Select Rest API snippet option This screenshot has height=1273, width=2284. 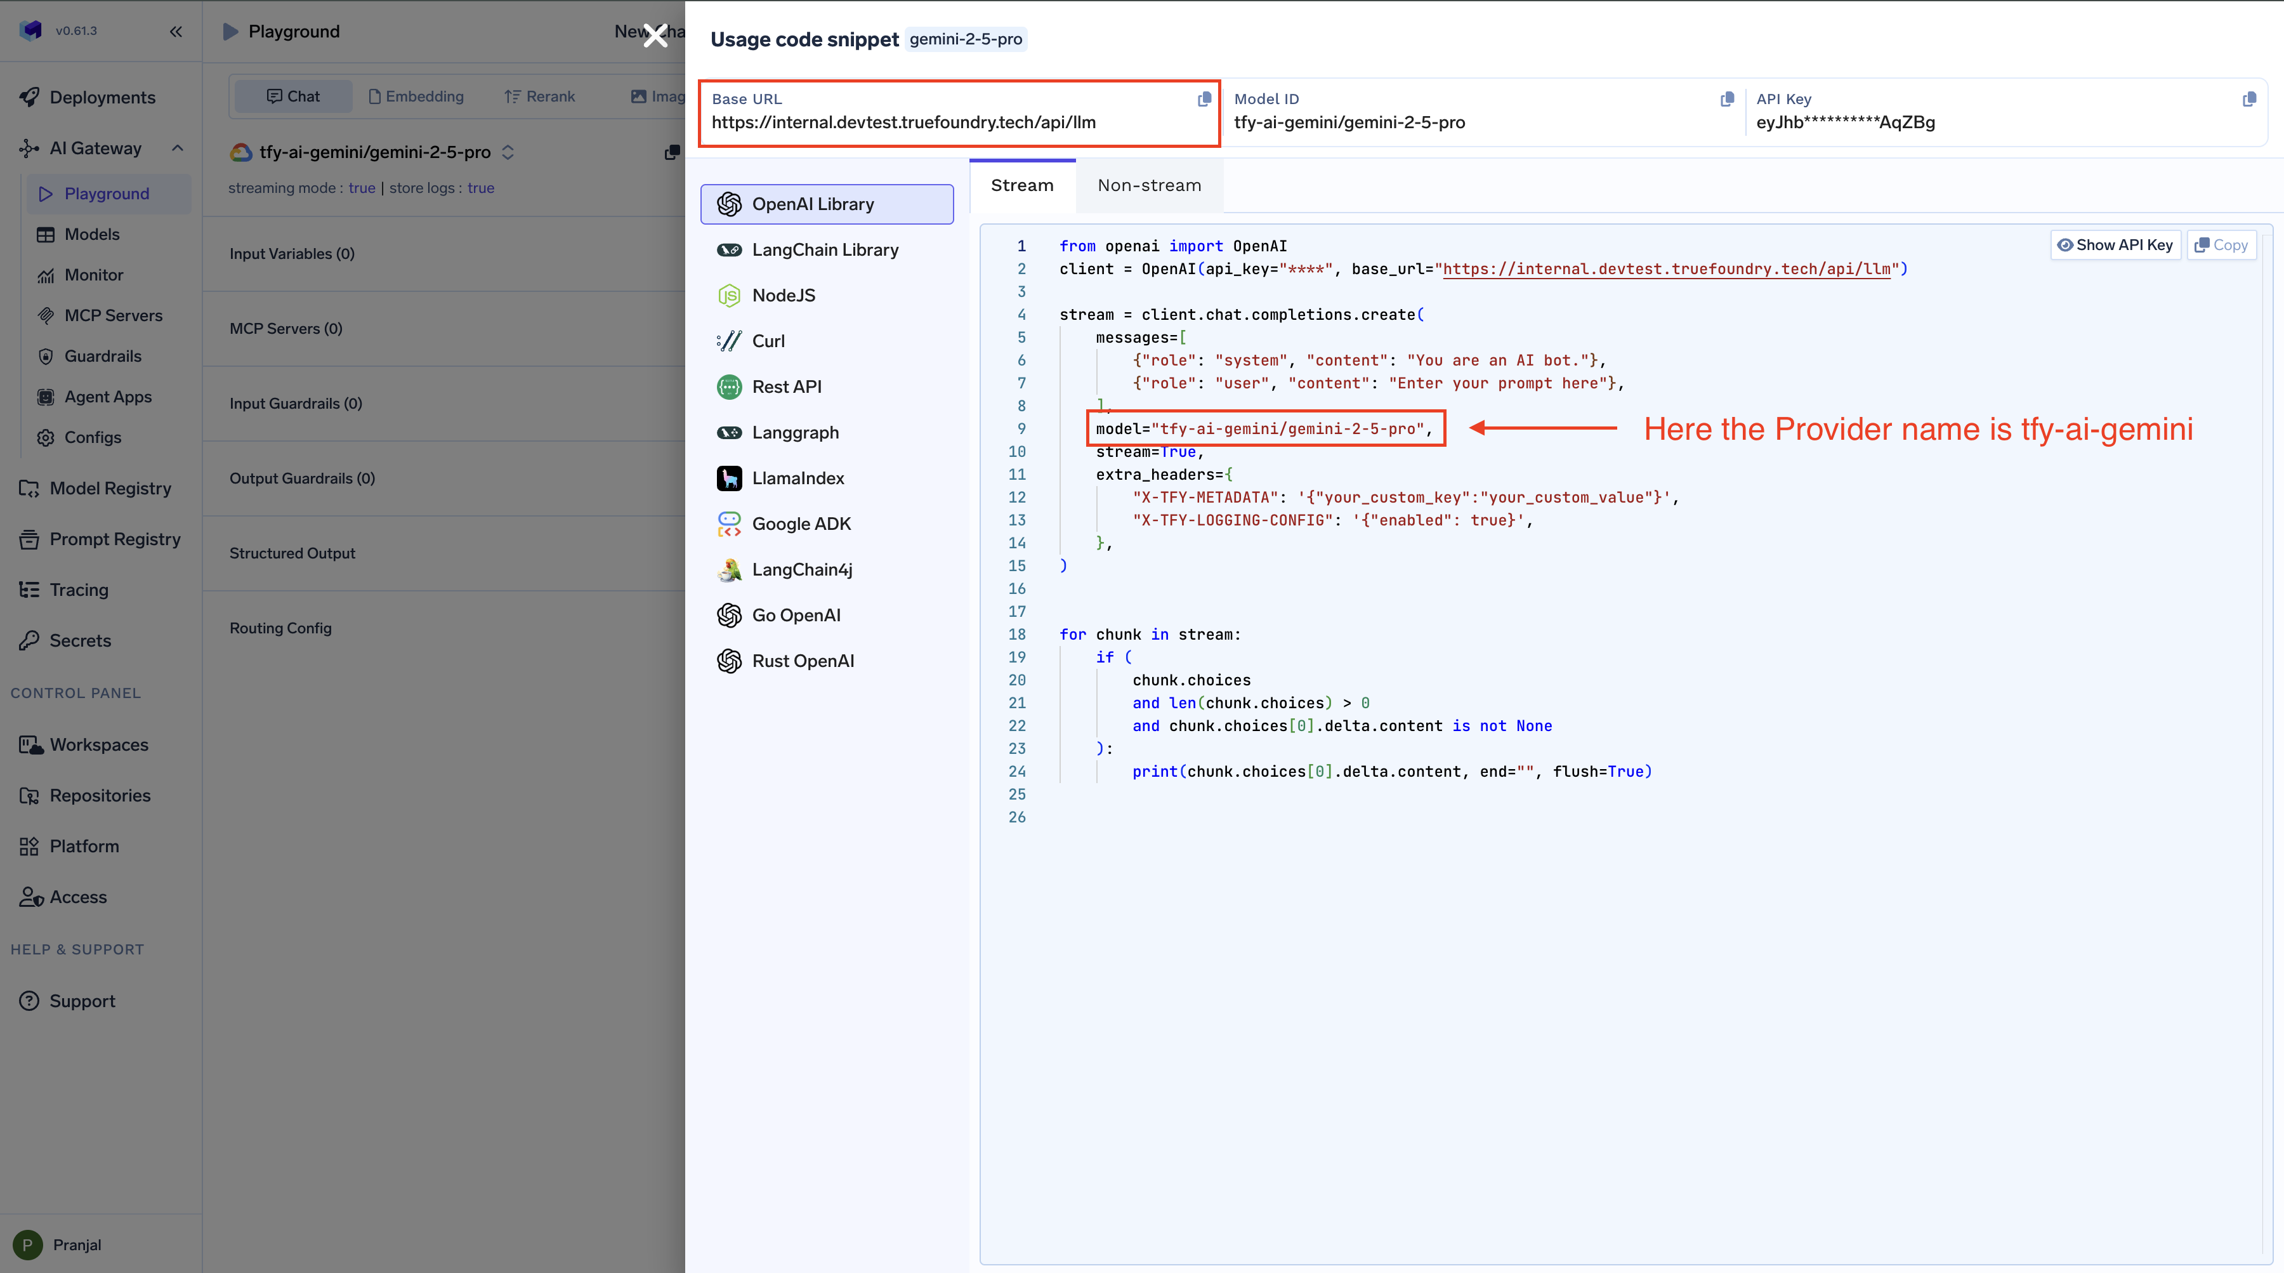(826, 386)
